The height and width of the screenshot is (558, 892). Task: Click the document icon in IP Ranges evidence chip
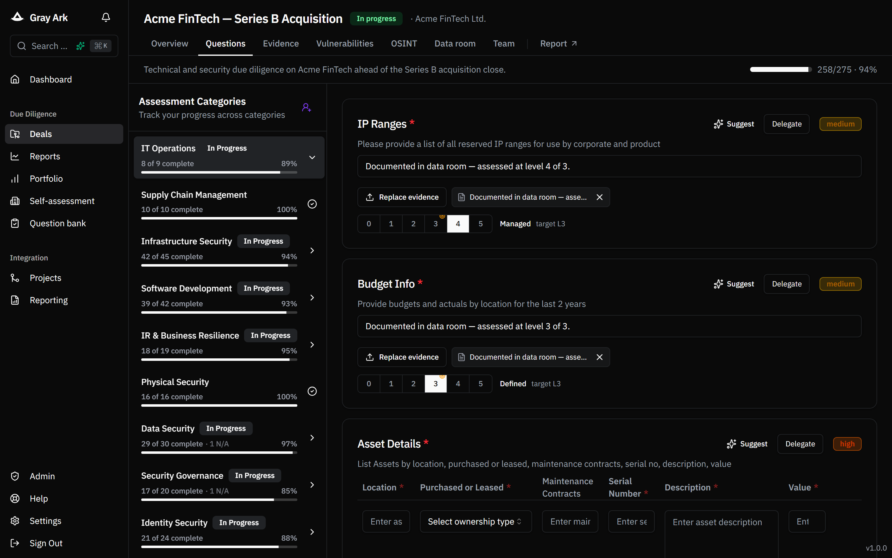pyautogui.click(x=461, y=197)
